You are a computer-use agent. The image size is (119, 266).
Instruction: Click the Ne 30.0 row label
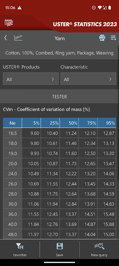coord(13,204)
